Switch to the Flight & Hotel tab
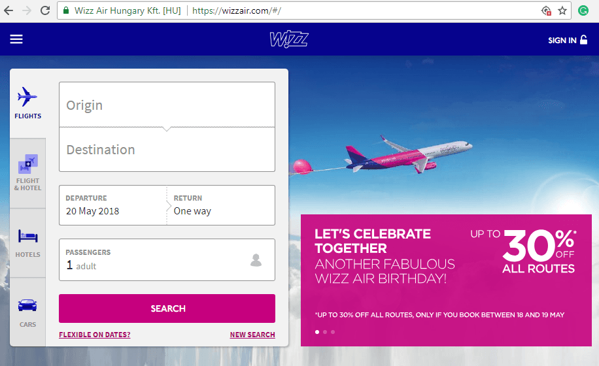599x366 pixels. pos(28,173)
